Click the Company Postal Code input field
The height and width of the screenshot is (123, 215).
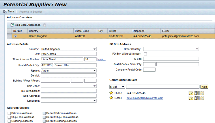pos(149,70)
